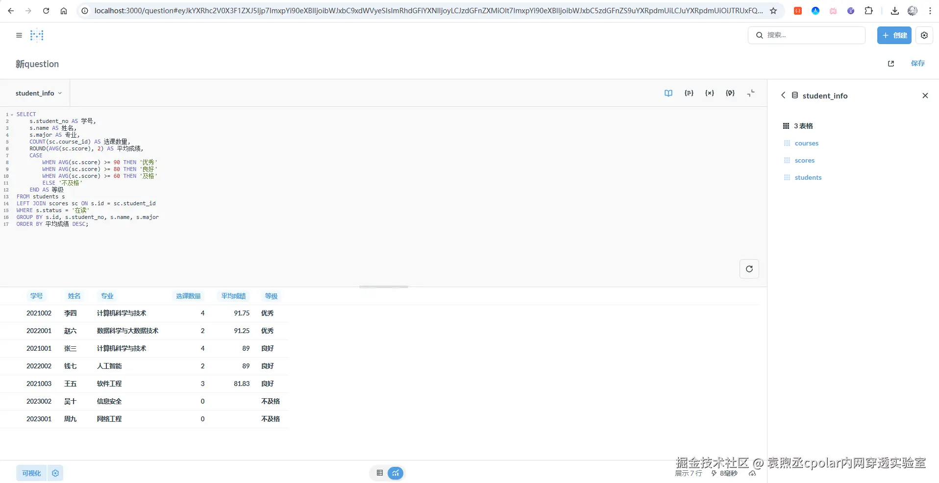Sort by the 平均成绩 column header
This screenshot has height=483, width=939.
click(x=233, y=296)
